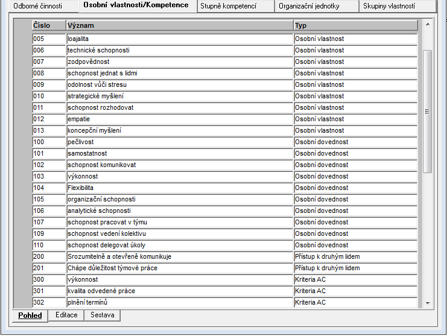This screenshot has width=447, height=336.
Task: Open the Sestava tab
Action: coord(103,315)
